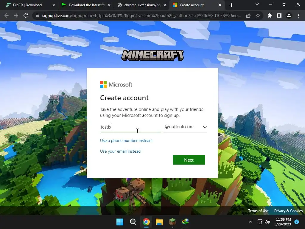Open the Privacy & Cookies link
The image size is (305, 229).
point(288,211)
